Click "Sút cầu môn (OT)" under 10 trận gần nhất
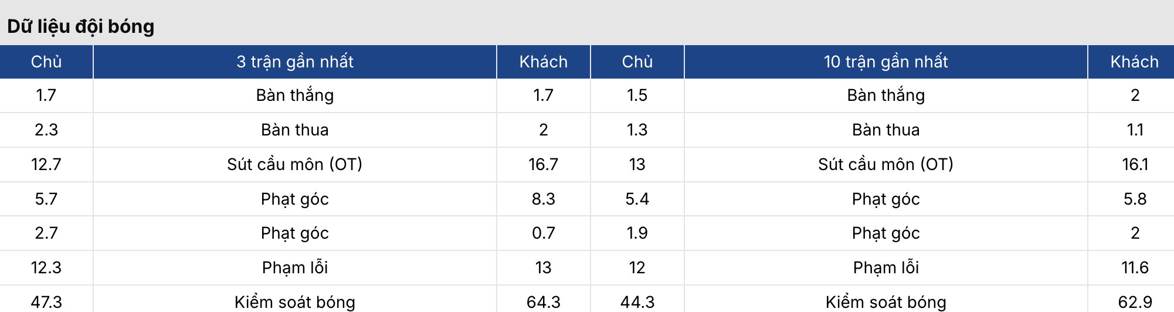 click(x=885, y=164)
